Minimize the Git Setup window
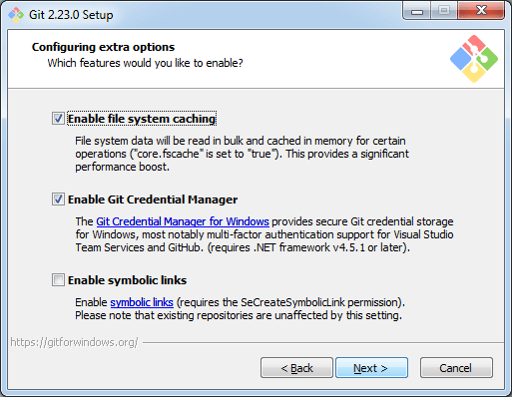515x400 pixels. click(417, 11)
